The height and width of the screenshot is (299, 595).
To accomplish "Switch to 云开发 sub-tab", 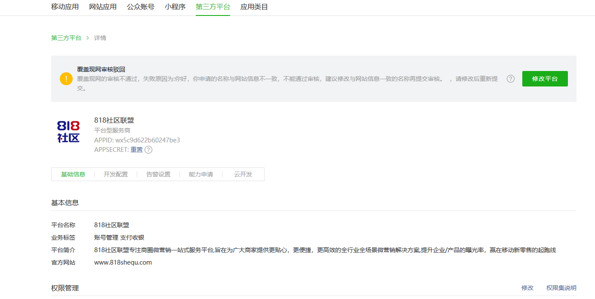I will click(243, 174).
